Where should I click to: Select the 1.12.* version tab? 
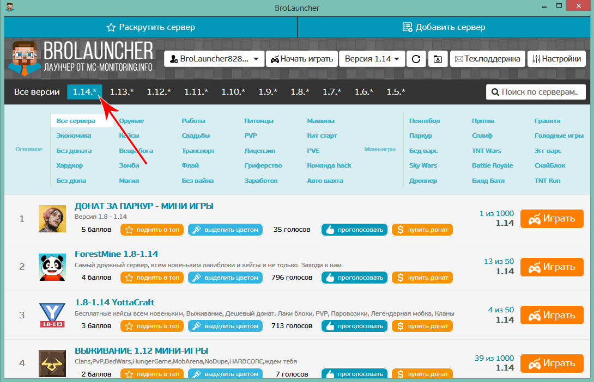(x=159, y=92)
